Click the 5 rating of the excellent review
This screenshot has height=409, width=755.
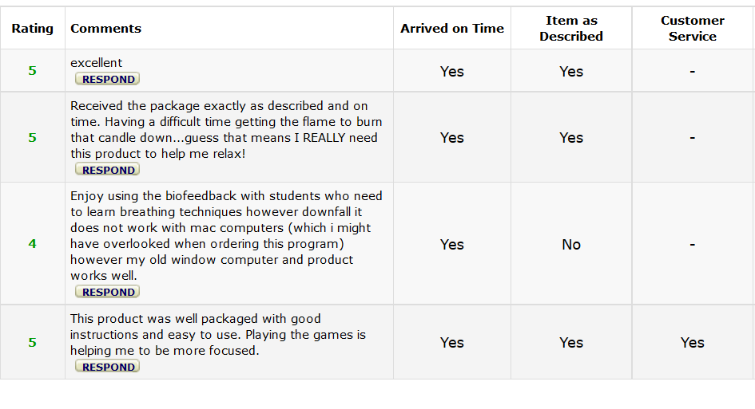[x=33, y=71]
